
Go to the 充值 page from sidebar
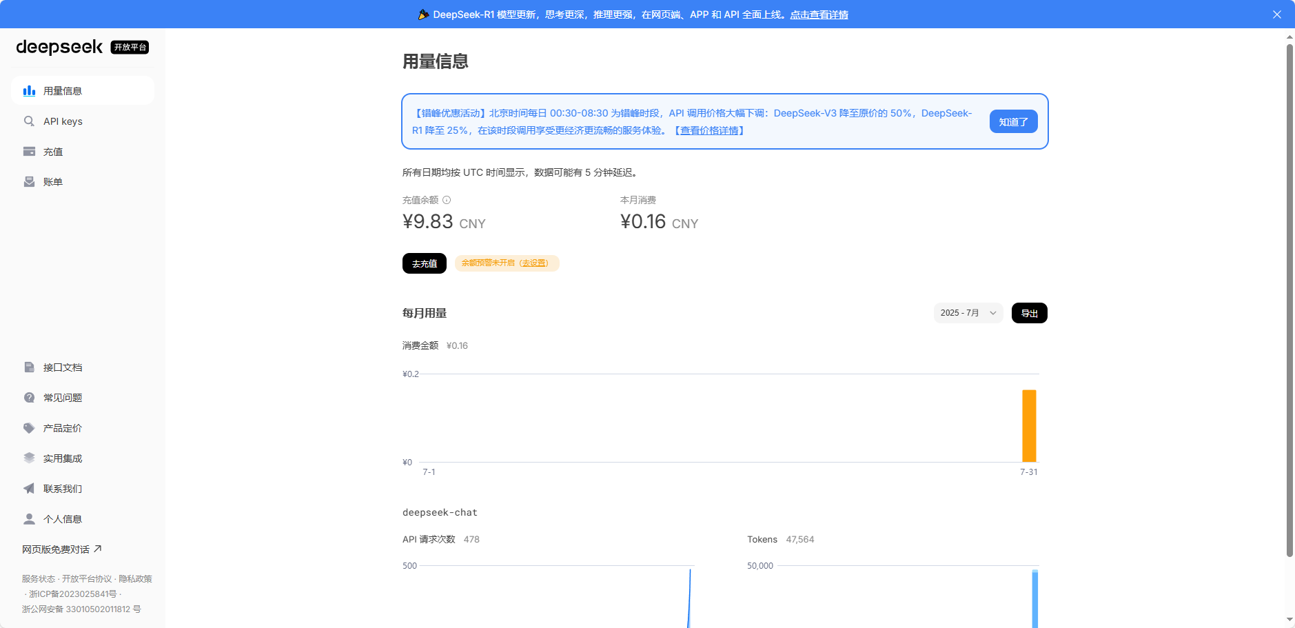point(83,152)
